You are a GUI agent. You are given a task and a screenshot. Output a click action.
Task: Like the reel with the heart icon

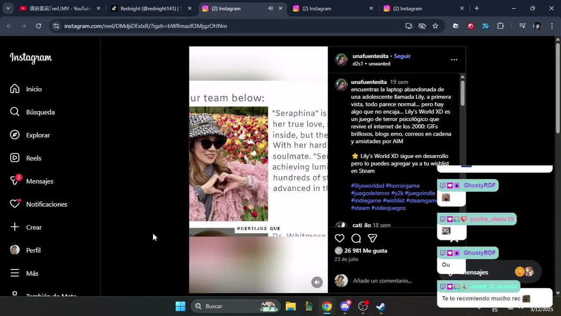tap(340, 238)
